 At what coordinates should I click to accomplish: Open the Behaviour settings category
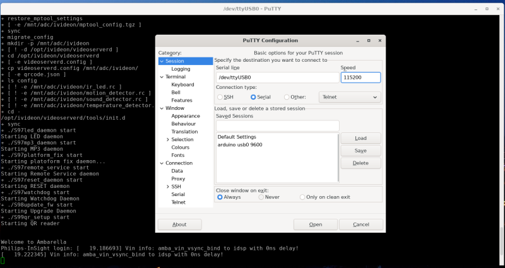[x=184, y=124]
